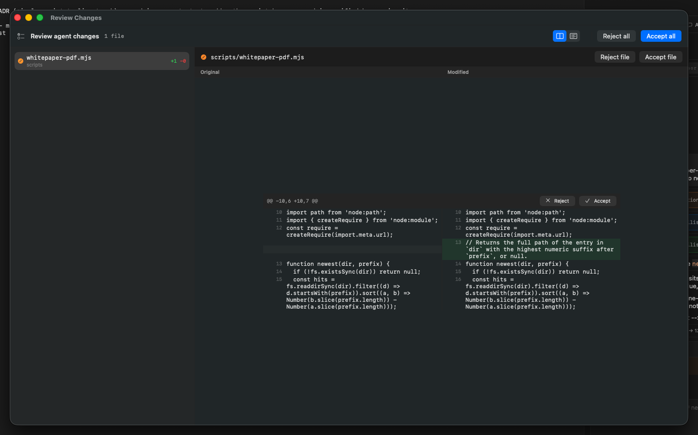Viewport: 698px width, 435px height.
Task: Click the X icon on the hunk Reject button
Action: click(x=548, y=201)
